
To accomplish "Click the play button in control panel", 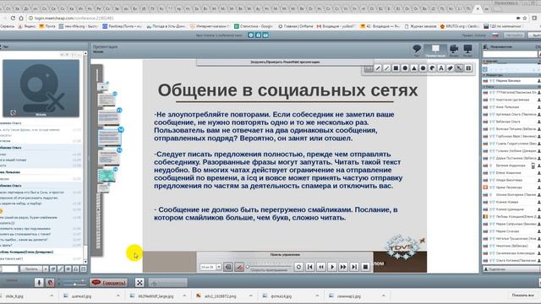I will point(332,267).
